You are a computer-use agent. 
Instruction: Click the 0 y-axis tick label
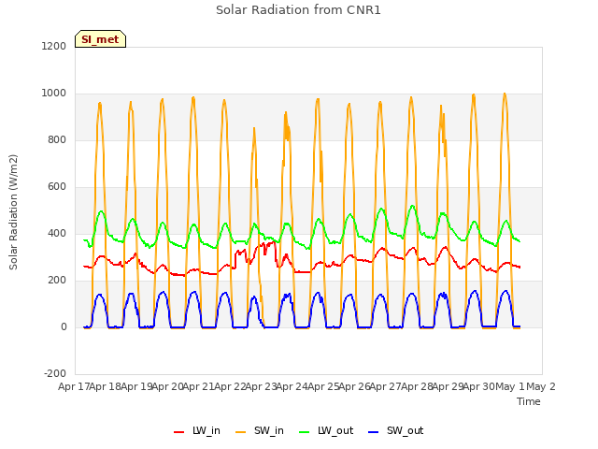pyautogui.click(x=64, y=326)
